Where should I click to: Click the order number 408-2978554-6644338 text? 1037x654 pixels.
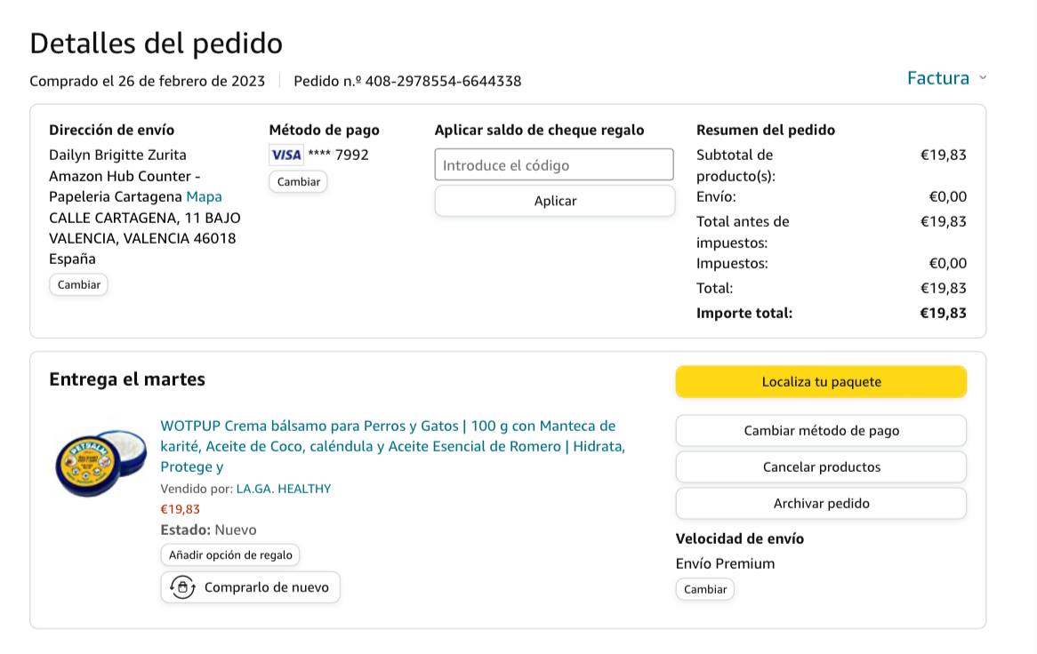pos(443,82)
